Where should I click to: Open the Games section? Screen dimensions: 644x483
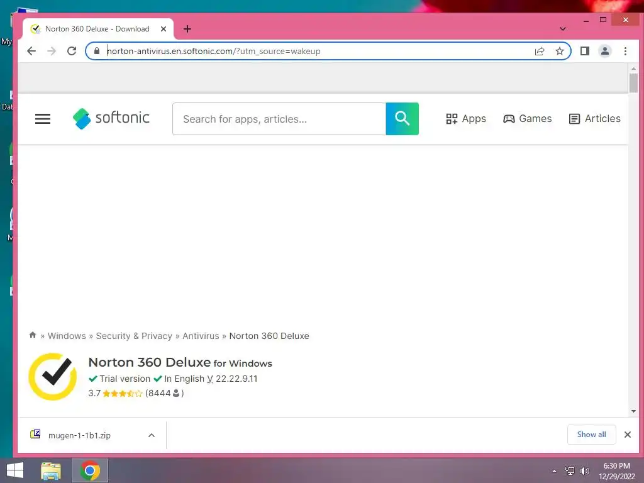point(528,119)
